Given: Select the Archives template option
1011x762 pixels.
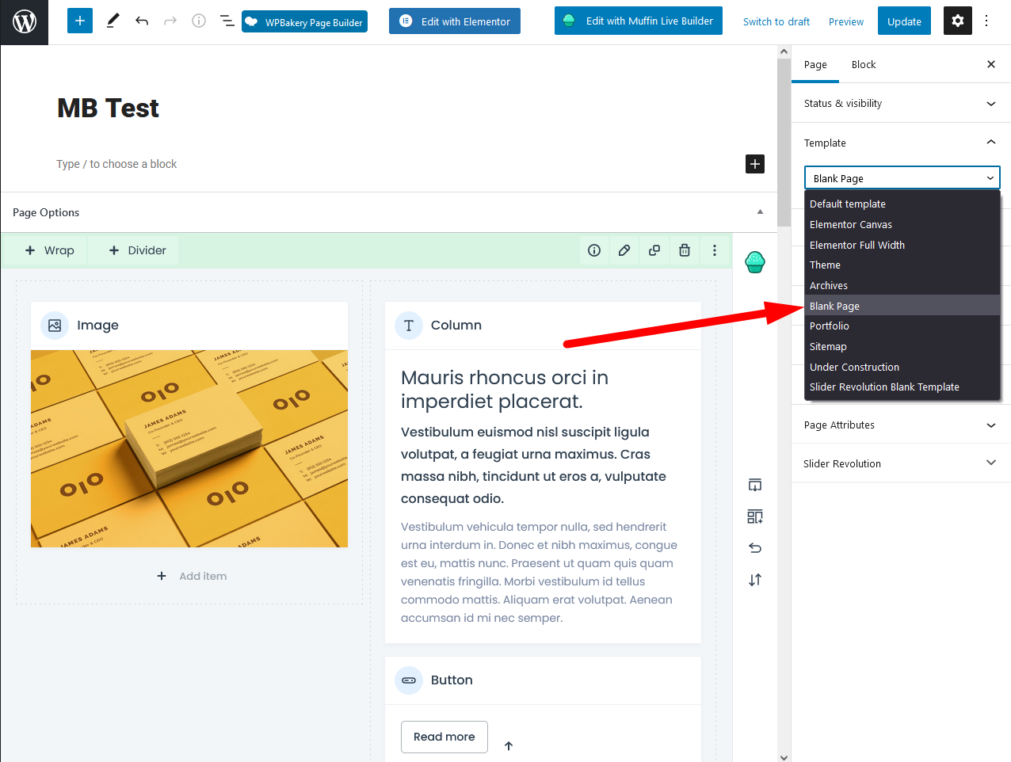Looking at the screenshot, I should click(x=902, y=285).
